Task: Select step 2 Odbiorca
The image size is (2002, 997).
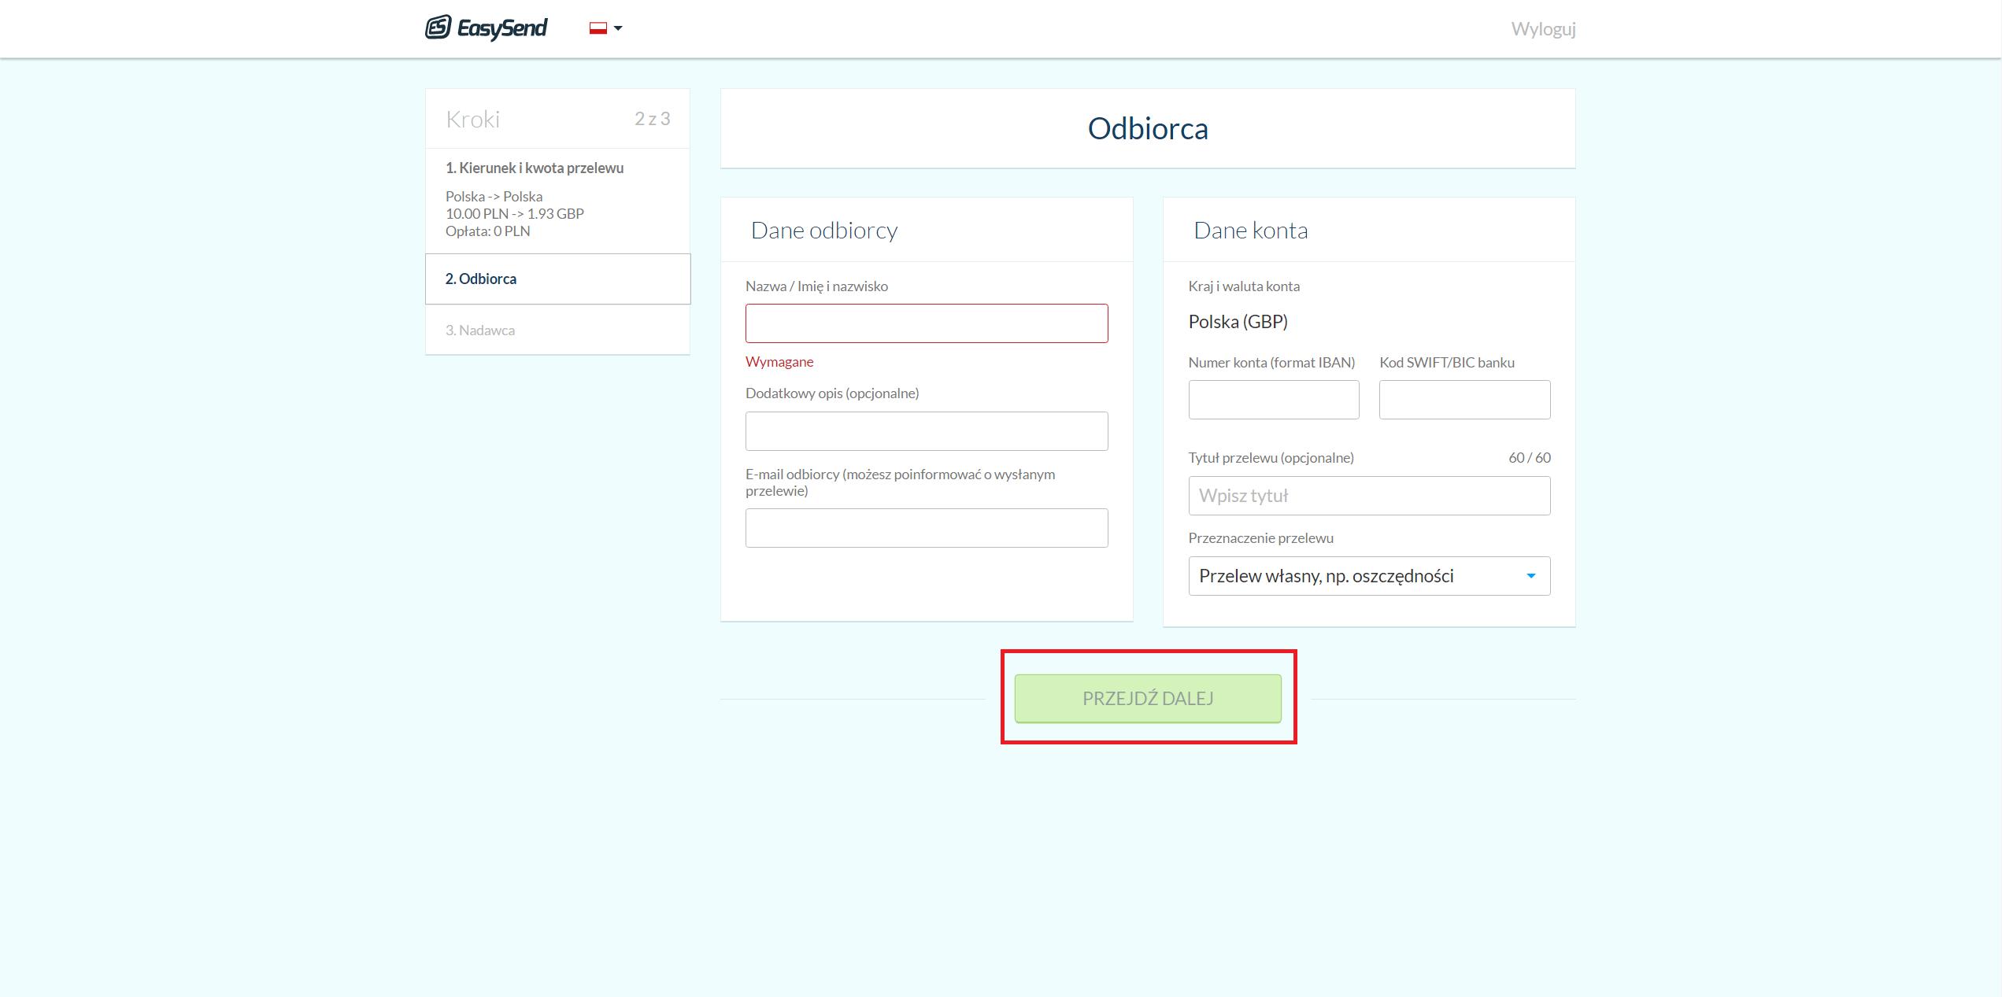Action: [x=480, y=279]
